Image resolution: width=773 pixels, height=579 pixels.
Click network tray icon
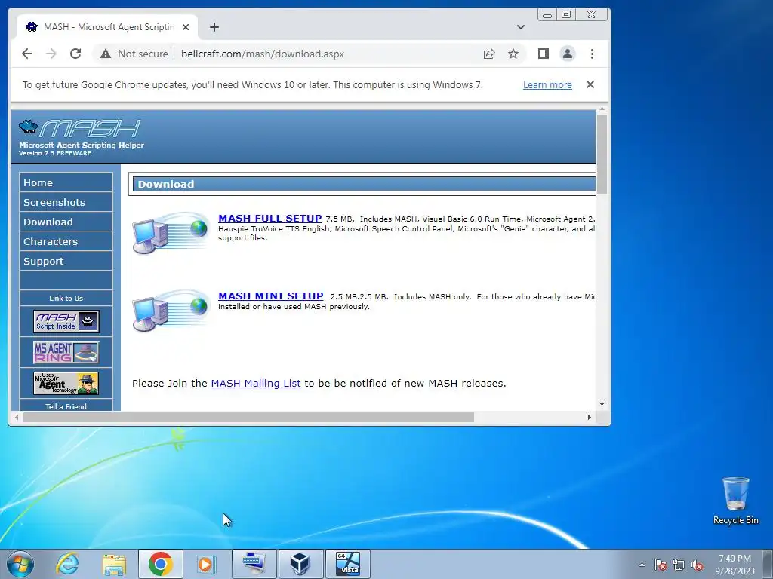(x=679, y=565)
